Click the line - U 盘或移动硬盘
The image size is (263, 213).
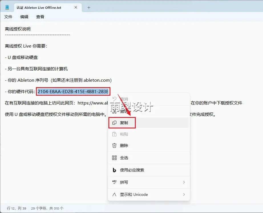click(21, 58)
